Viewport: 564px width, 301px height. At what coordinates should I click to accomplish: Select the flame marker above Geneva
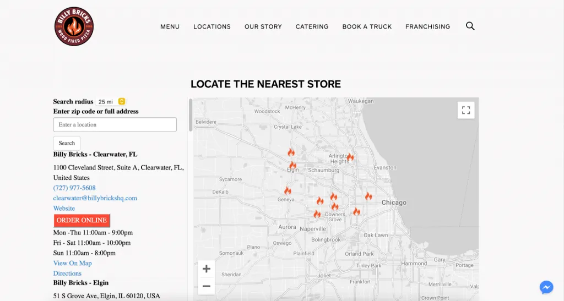pyautogui.click(x=288, y=190)
